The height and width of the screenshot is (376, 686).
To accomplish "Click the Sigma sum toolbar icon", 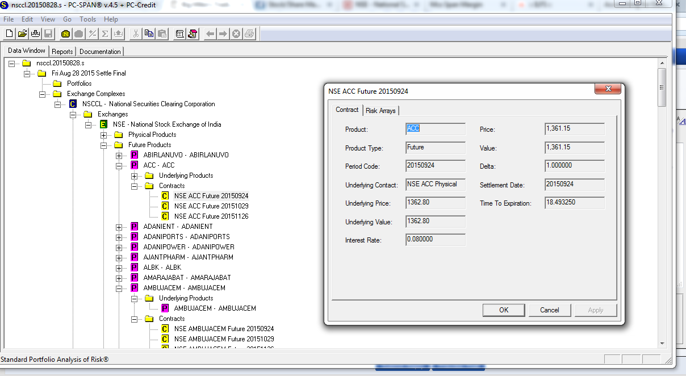I will click(105, 34).
